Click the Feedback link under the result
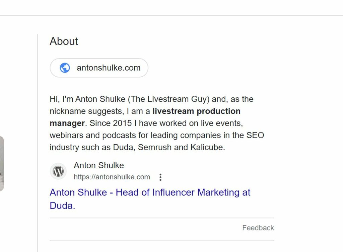This screenshot has width=343, height=252. [258, 228]
